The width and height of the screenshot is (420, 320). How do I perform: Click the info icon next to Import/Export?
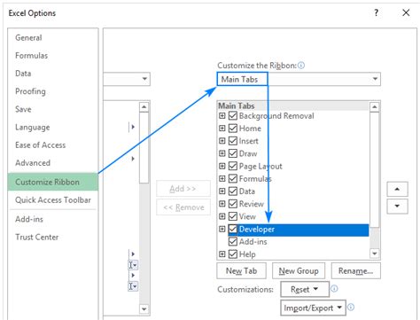(x=351, y=307)
